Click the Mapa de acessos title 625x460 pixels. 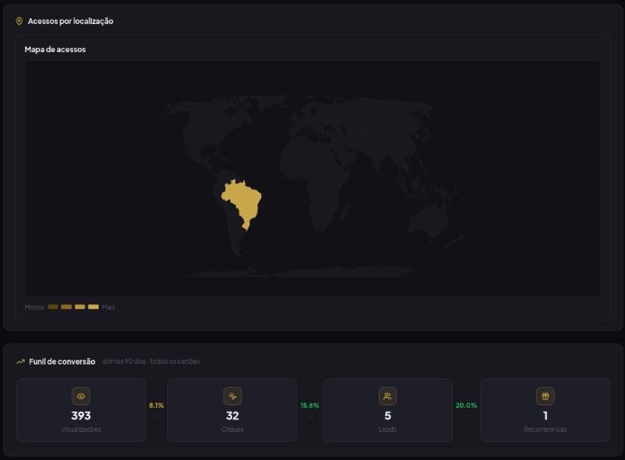pyautogui.click(x=55, y=50)
